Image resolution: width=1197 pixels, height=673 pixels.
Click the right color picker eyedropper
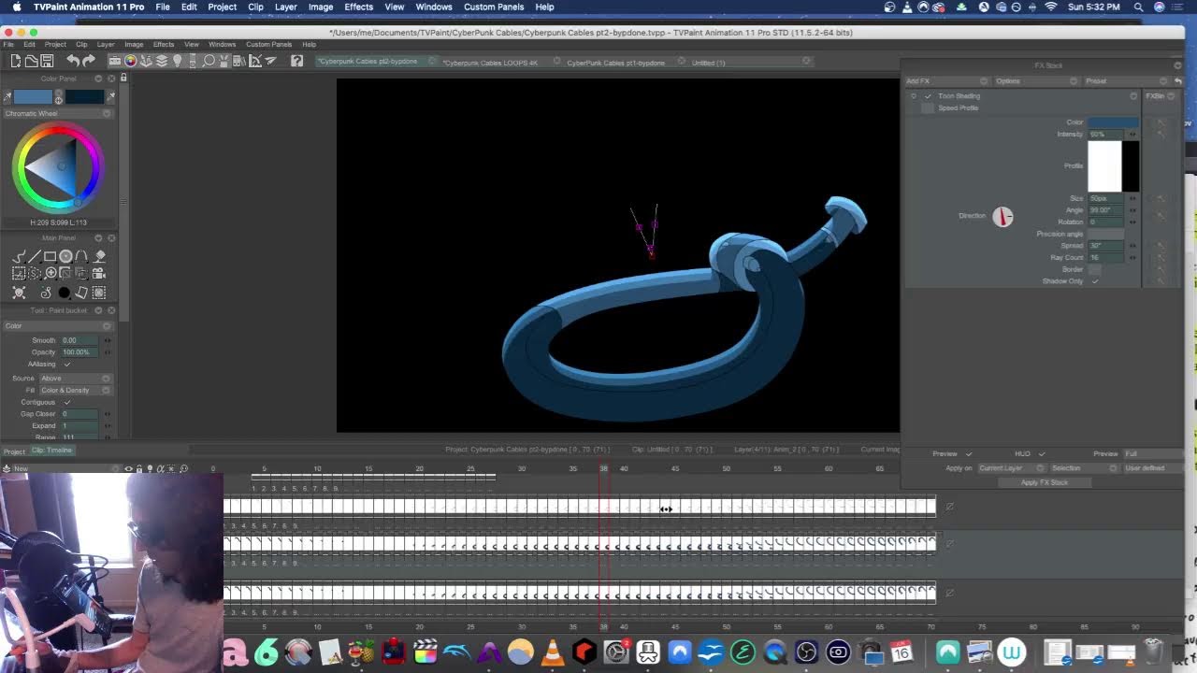point(111,97)
